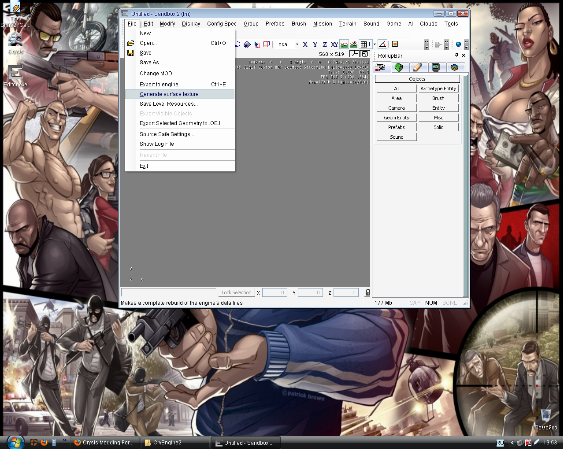Click the Follow Terrain icon in toolbar

[344, 44]
